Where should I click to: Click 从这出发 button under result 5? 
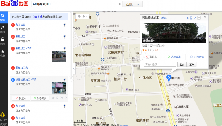pyautogui.click(x=40, y=98)
